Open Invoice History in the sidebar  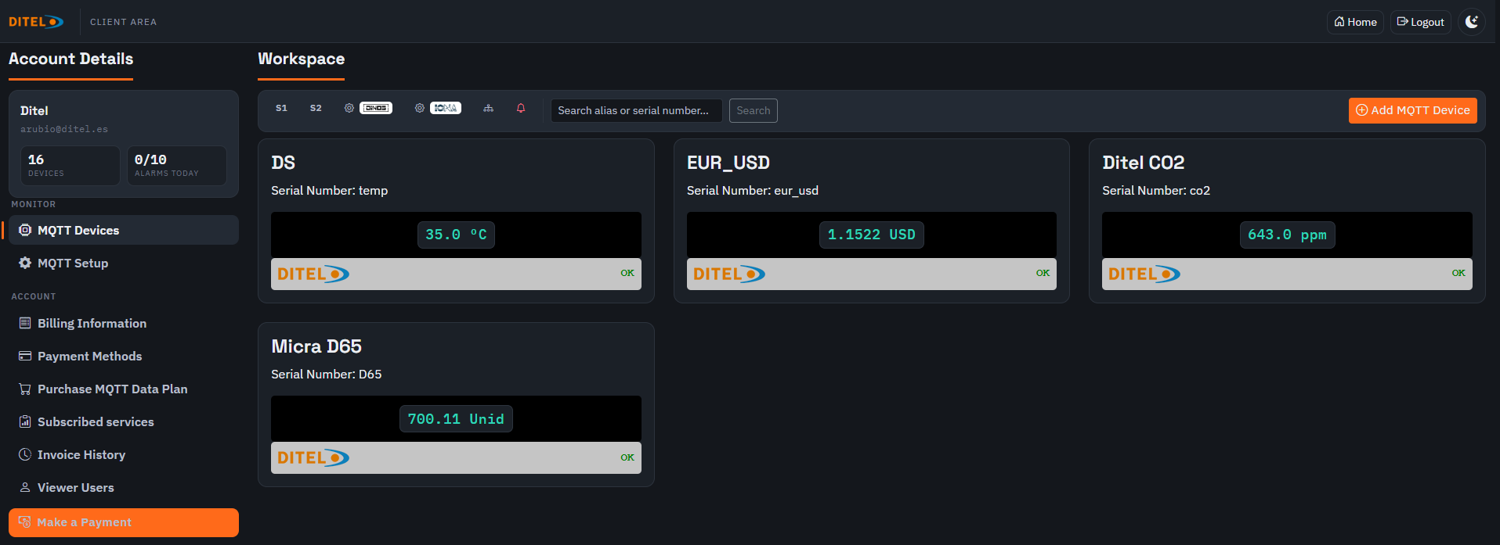tap(124, 454)
